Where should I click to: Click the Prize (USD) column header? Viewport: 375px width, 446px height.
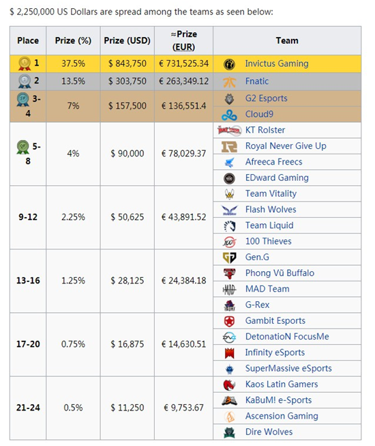[x=127, y=41]
